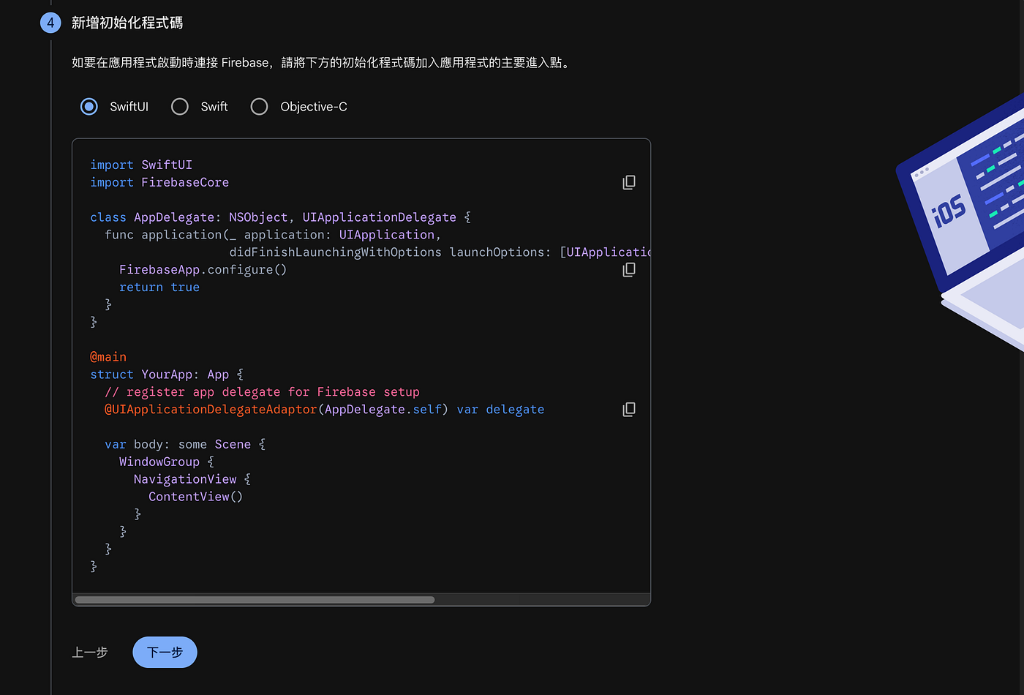Click the 新增初始化程式碼 step heading

click(x=127, y=23)
